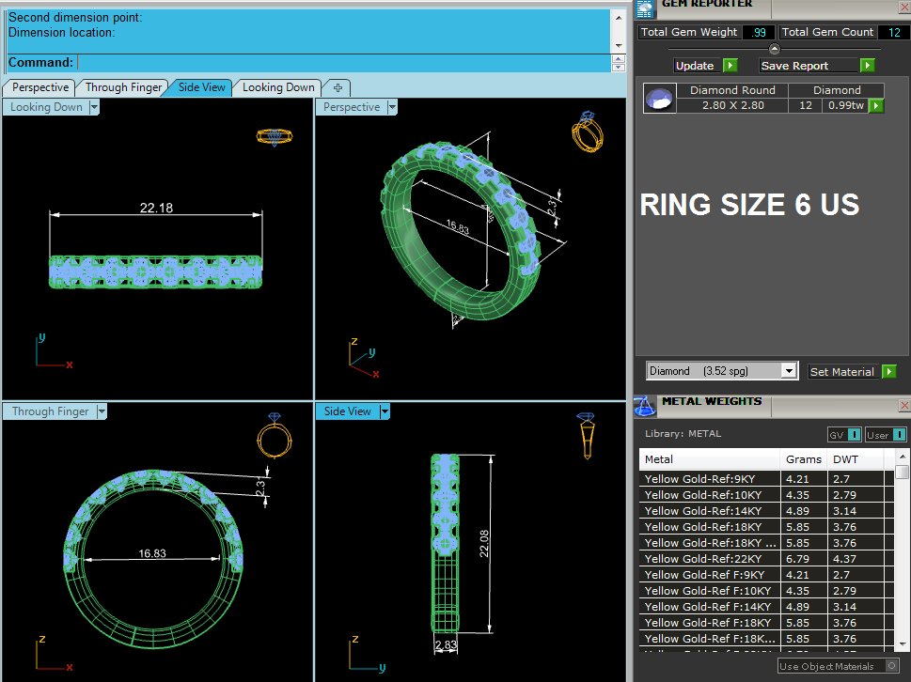Toggle Use Object Materials option
The width and height of the screenshot is (911, 682).
point(839,666)
